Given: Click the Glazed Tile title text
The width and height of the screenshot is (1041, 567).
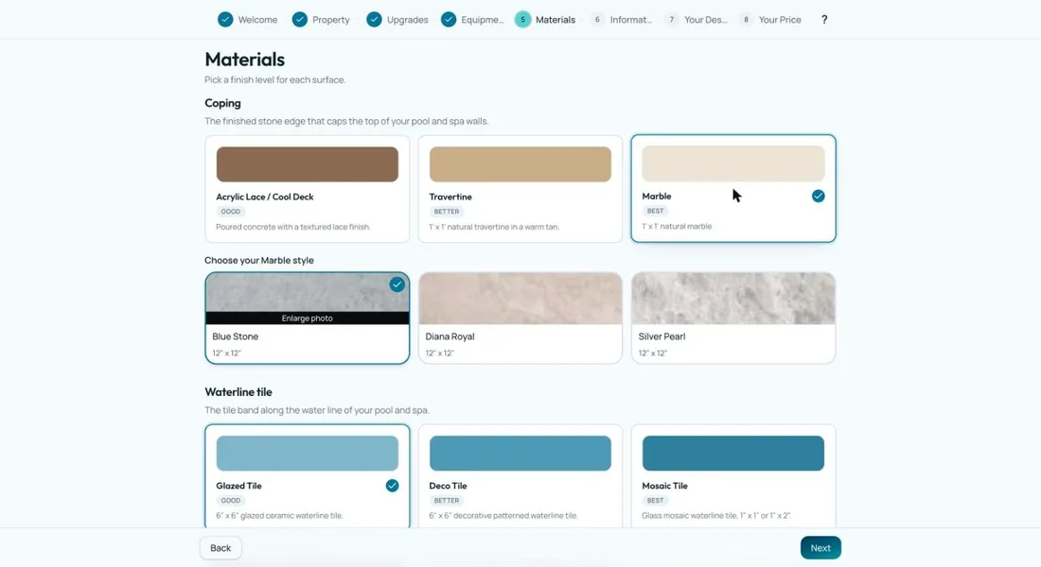Looking at the screenshot, I should click(239, 486).
